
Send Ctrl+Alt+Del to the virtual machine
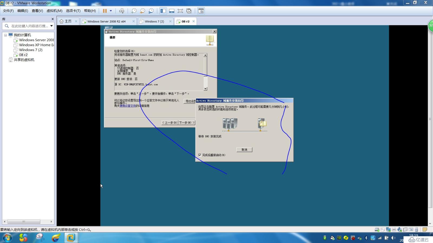pyautogui.click(x=122, y=11)
